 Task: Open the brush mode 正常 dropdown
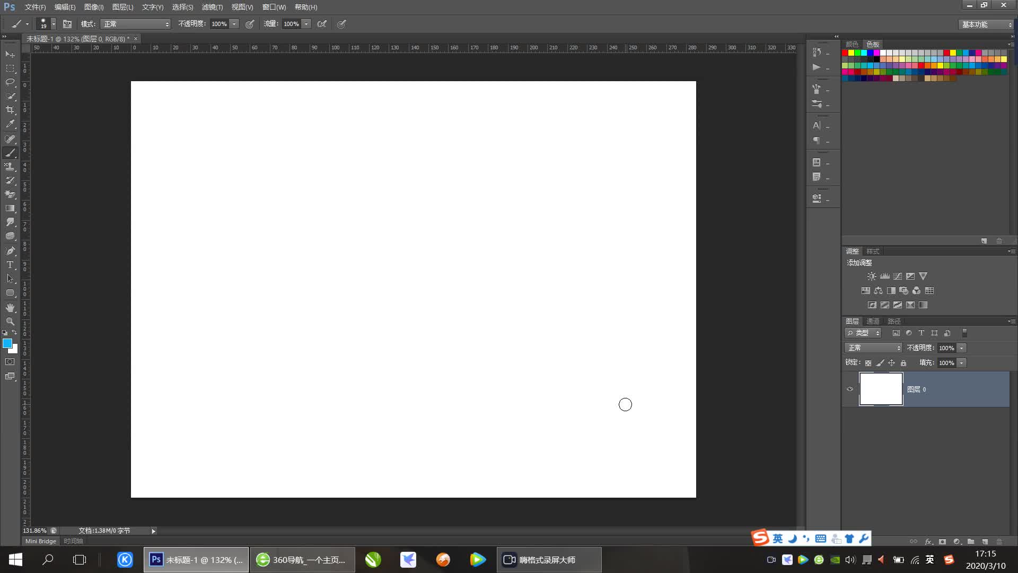[136, 24]
